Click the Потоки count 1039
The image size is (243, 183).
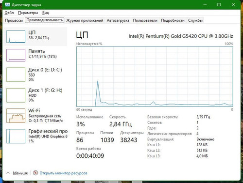pos(107,140)
